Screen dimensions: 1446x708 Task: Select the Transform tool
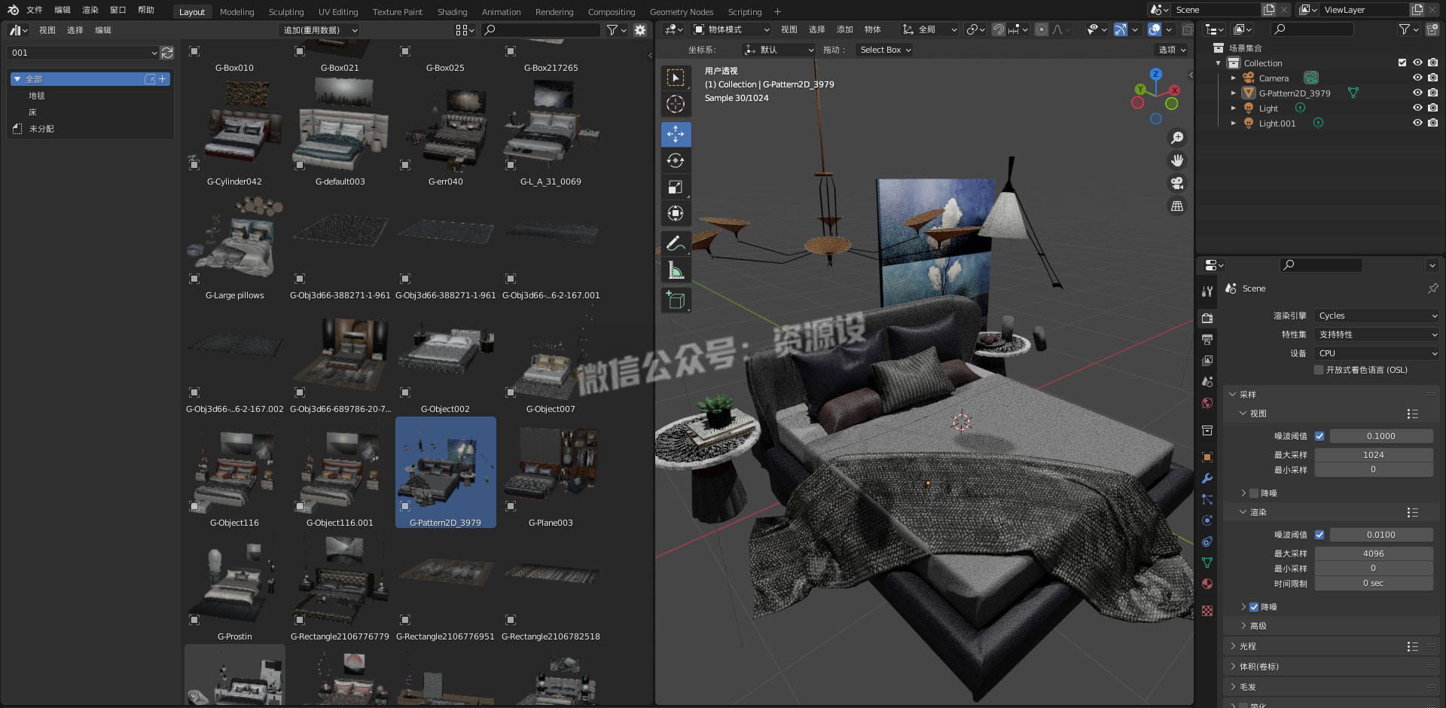click(x=676, y=213)
